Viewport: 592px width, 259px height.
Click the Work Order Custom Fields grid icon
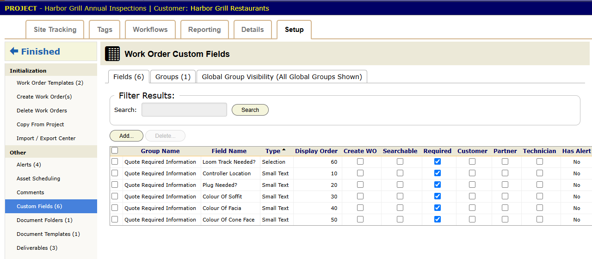tap(112, 54)
